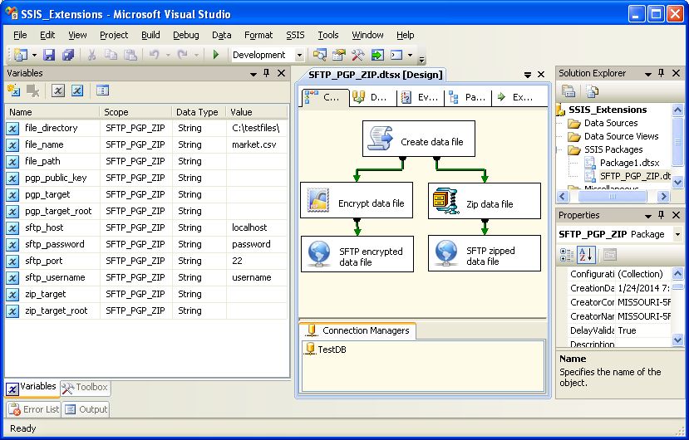Select the sftp_password variable row
689x440 pixels.
click(146, 244)
